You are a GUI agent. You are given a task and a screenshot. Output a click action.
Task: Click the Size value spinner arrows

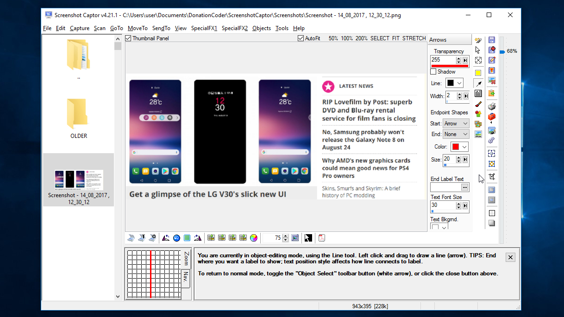point(458,159)
